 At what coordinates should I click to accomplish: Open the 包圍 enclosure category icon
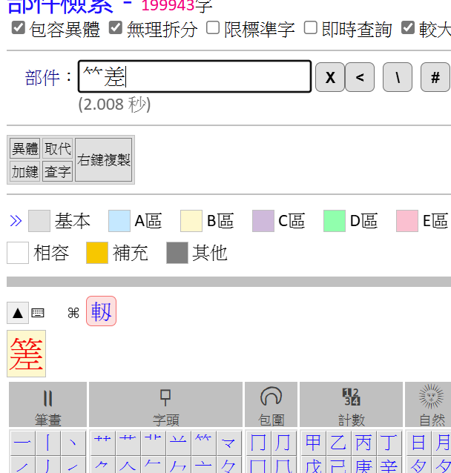[271, 396]
